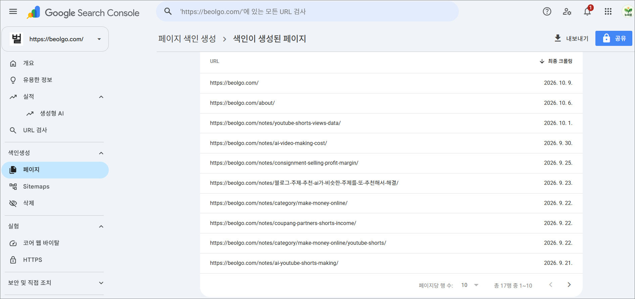
Task: Click the URL column header
Action: pyautogui.click(x=214, y=61)
